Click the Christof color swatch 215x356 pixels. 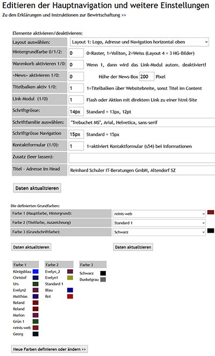coord(35,278)
